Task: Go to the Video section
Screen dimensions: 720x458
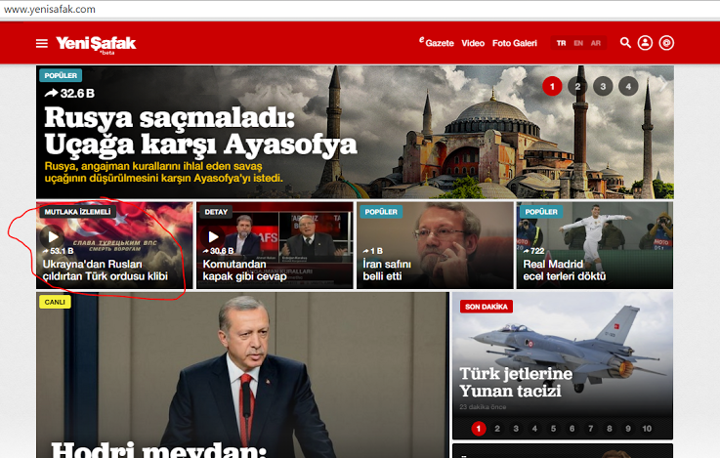Action: pos(473,43)
